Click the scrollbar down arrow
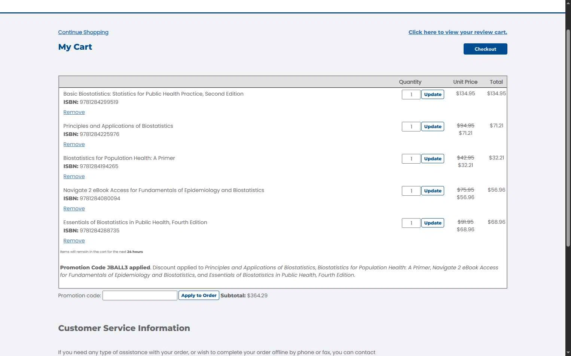571x356 pixels. [x=568, y=352]
